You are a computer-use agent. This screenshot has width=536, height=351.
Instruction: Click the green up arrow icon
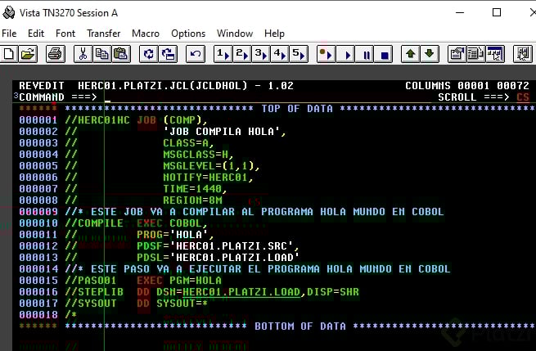[x=411, y=54]
